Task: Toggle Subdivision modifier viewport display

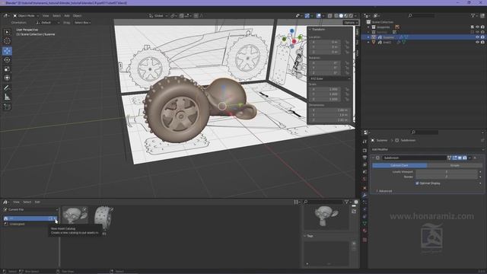Action: (x=460, y=158)
